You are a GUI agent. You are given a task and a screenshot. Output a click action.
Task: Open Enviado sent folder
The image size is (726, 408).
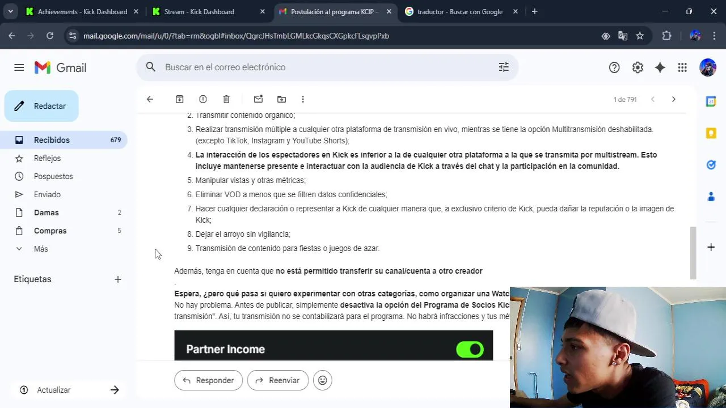[x=64, y=194]
